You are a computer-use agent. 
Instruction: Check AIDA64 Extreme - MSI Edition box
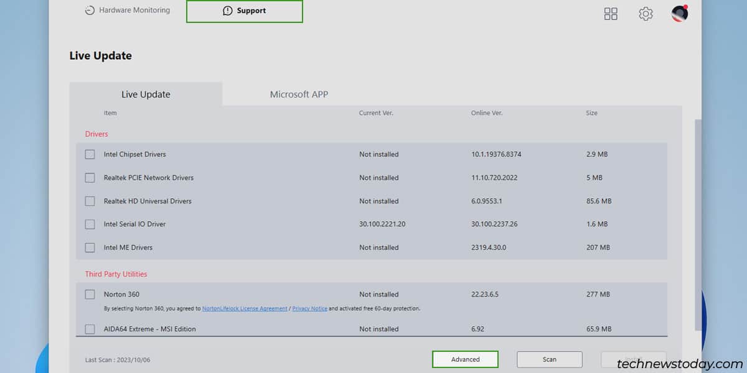click(90, 329)
